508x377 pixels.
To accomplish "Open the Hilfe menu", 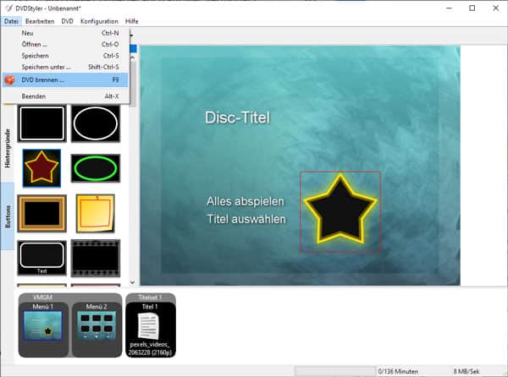I will tap(132, 21).
